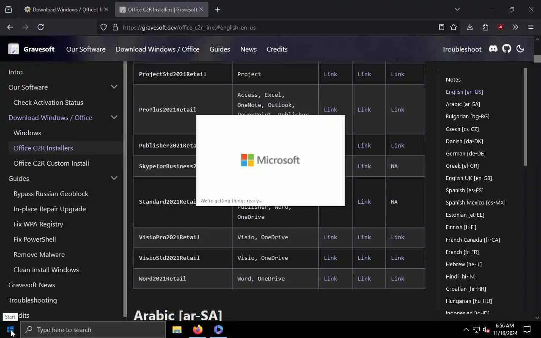Close the Office C2R Installers tab
Viewport: 541px width, 338px height.
point(201,9)
